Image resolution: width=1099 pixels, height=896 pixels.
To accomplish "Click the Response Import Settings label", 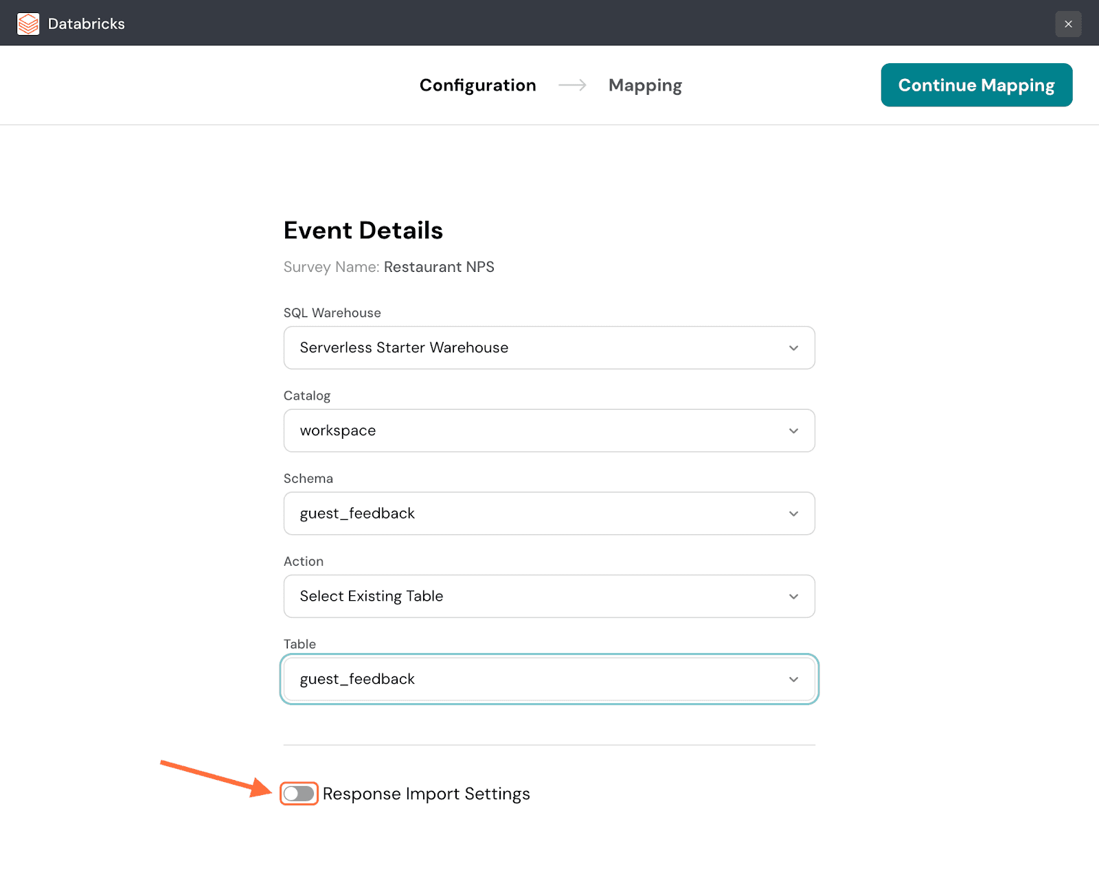I will (426, 794).
